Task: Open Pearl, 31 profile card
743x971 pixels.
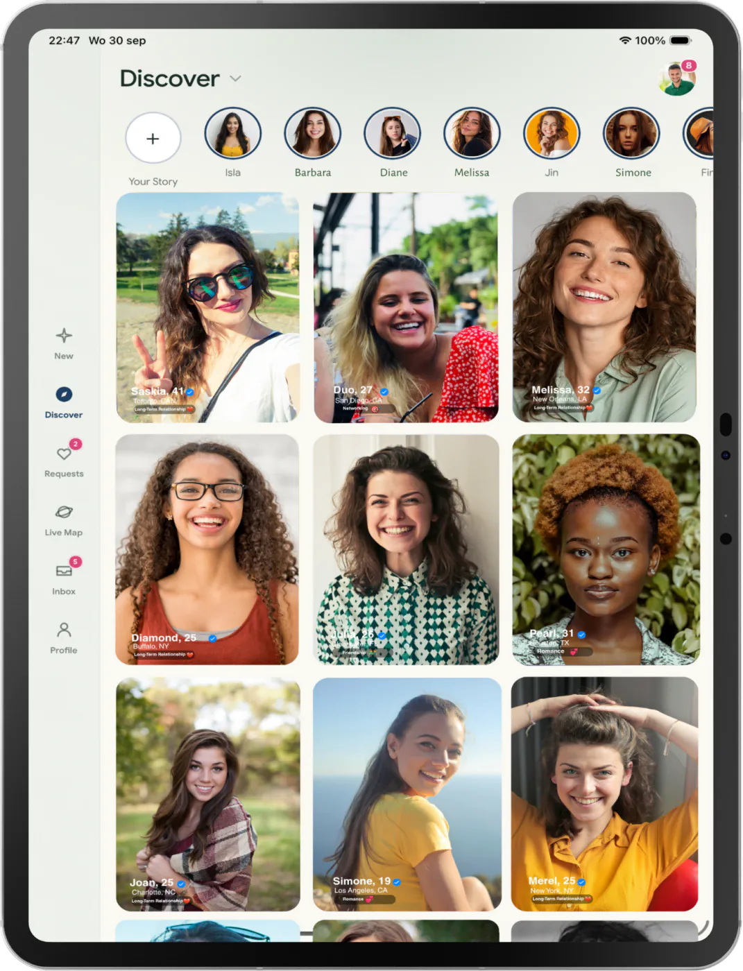Action: [x=606, y=550]
